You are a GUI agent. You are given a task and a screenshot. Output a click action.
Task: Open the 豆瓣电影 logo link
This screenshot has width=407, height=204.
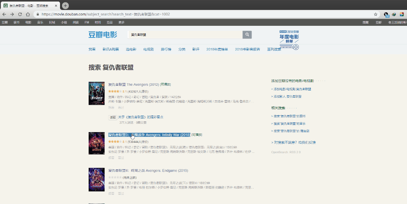click(x=103, y=35)
